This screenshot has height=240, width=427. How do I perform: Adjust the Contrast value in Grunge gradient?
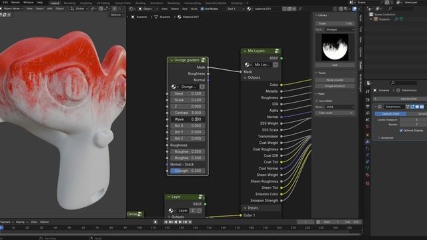[187, 113]
